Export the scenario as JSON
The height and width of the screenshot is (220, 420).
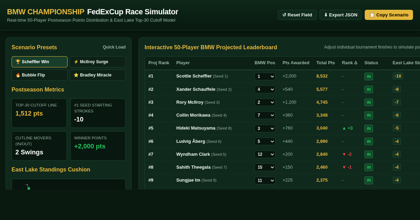341,15
